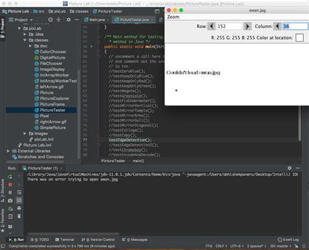
Task: Click the editor vertical scrollbar
Action: [x=300, y=124]
